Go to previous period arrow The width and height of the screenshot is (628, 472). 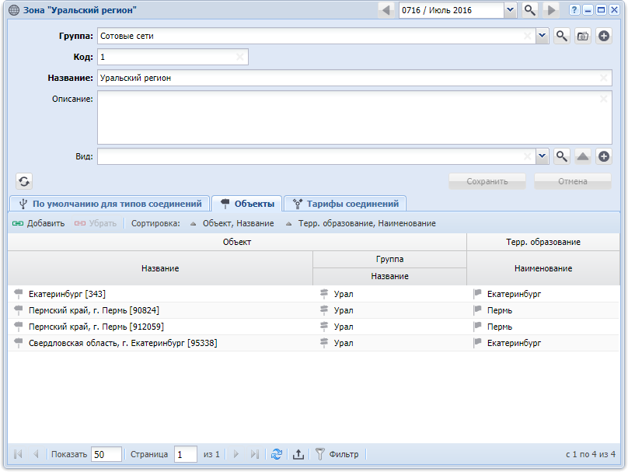pyautogui.click(x=386, y=10)
